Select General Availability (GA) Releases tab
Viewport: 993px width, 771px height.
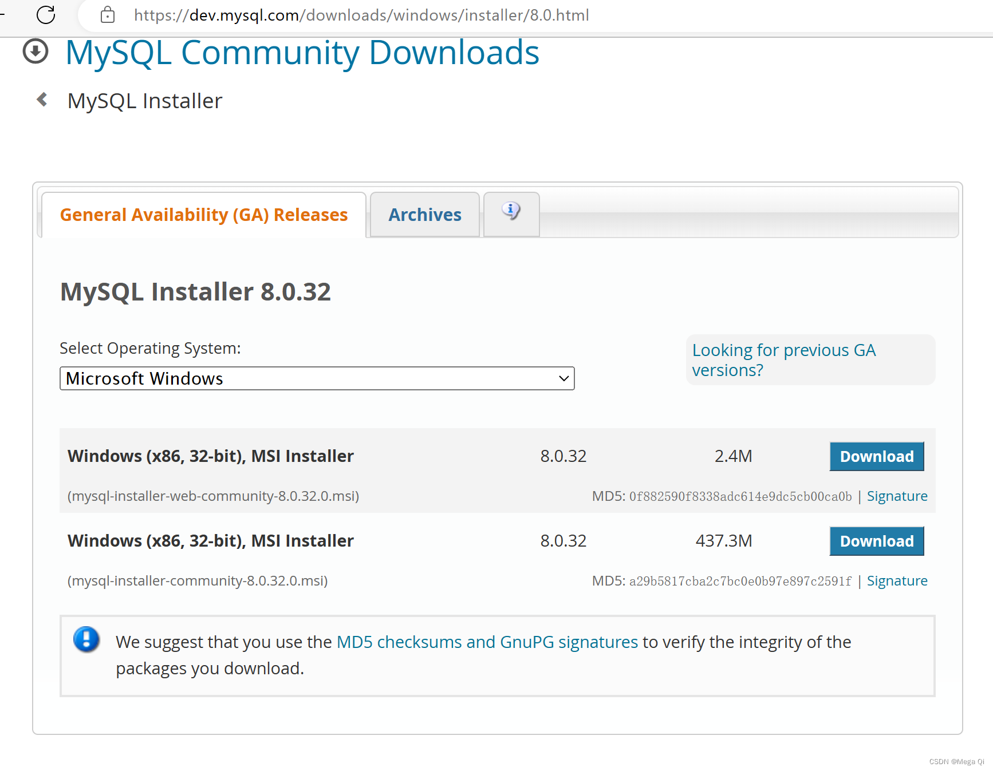click(x=204, y=215)
